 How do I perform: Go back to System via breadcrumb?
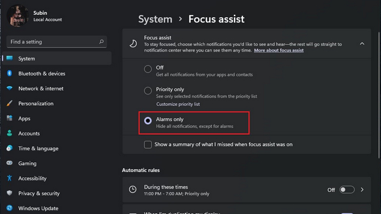[155, 19]
